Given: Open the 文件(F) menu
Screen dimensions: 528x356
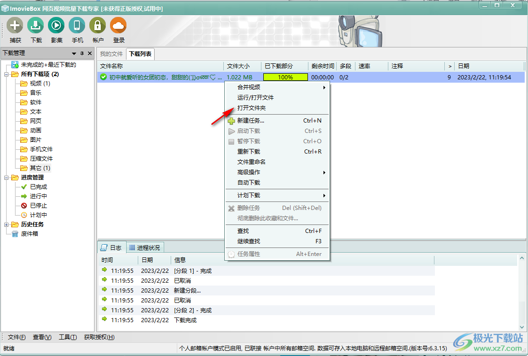Looking at the screenshot, I should (x=17, y=337).
